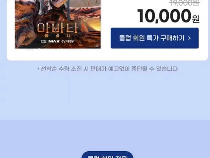Click the bullet dot before the notice
Image resolution: width=210 pixels, height=158 pixels.
coord(38,69)
